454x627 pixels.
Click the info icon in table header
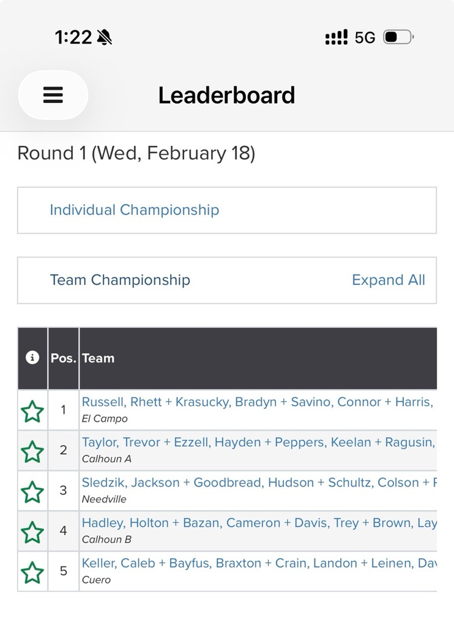pos(32,358)
